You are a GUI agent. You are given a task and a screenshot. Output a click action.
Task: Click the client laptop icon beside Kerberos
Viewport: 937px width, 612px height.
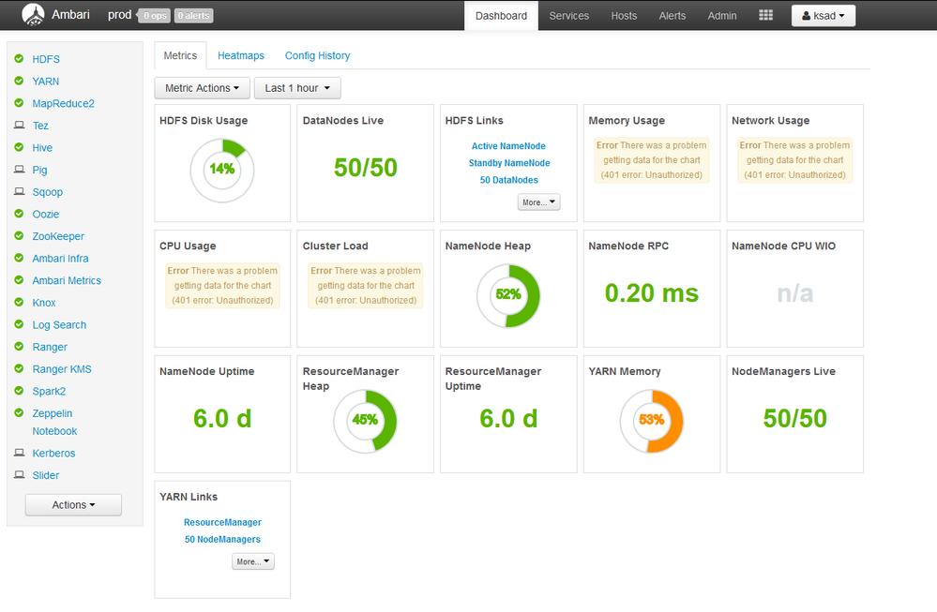coord(19,453)
